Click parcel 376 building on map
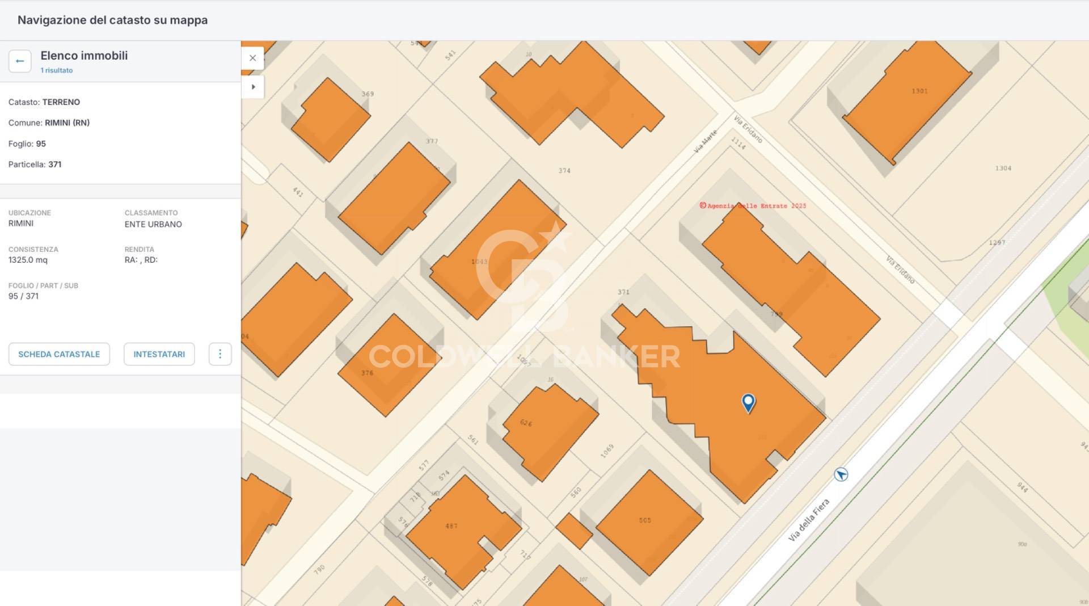Viewport: 1089px width, 606px height. click(389, 366)
